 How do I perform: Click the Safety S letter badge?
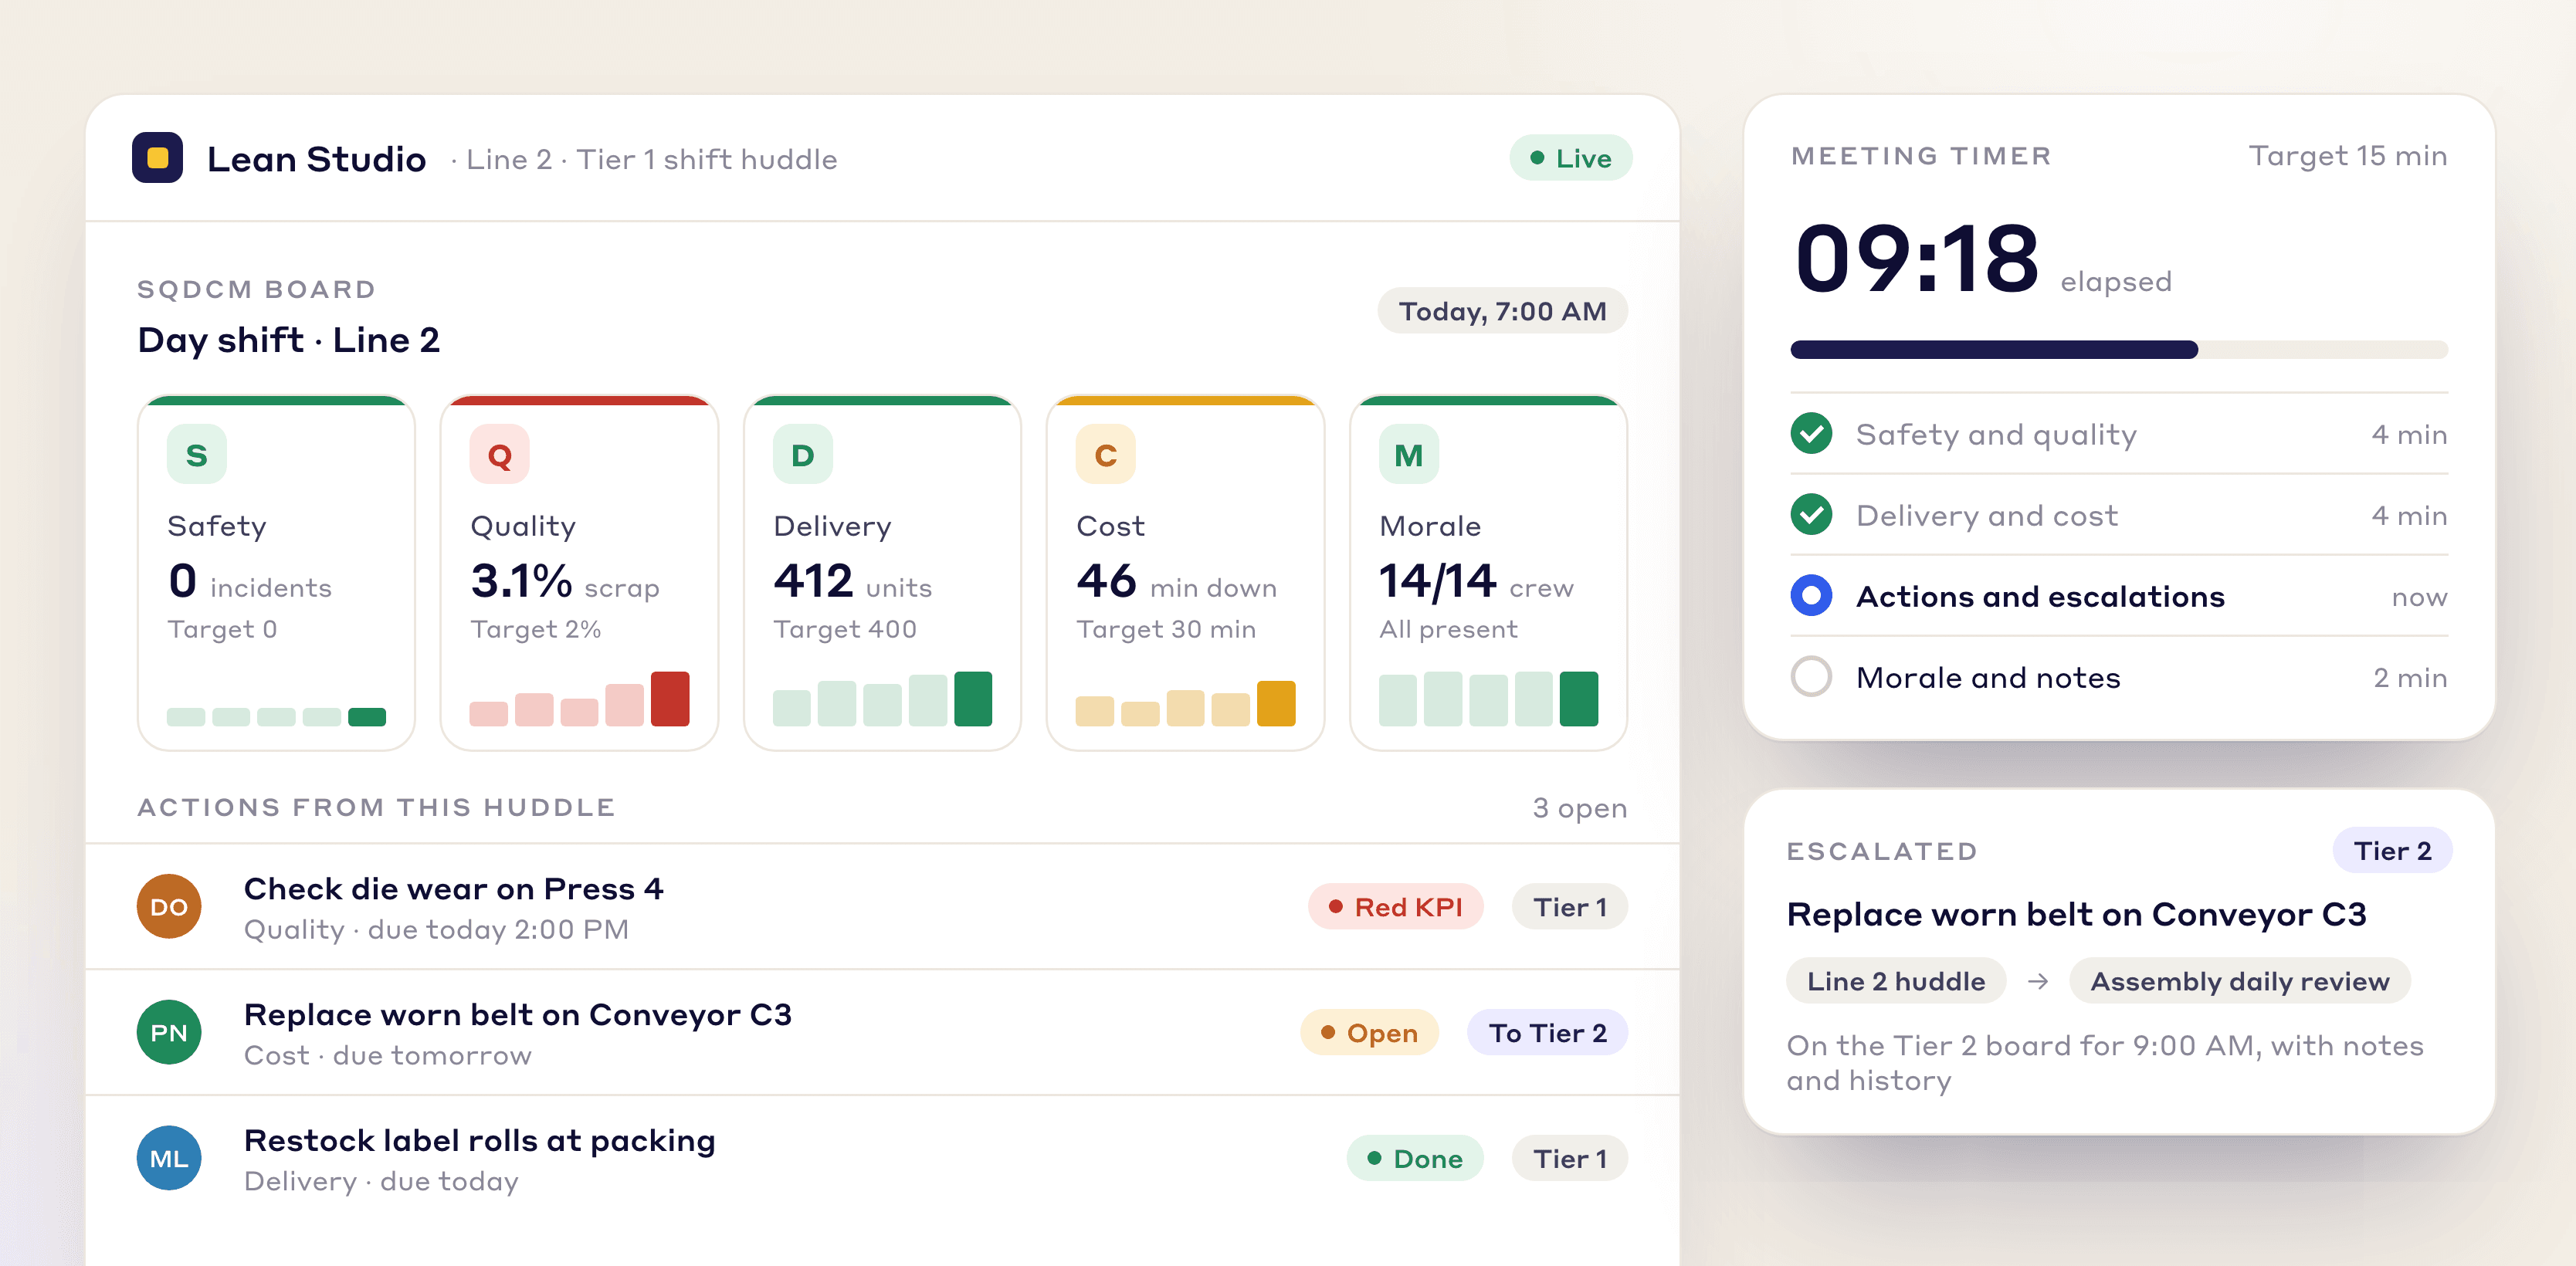coord(196,455)
